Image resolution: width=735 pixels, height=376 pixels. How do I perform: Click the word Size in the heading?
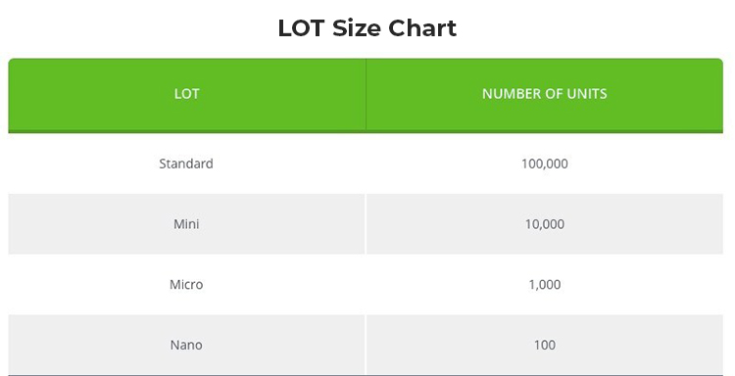[356, 28]
